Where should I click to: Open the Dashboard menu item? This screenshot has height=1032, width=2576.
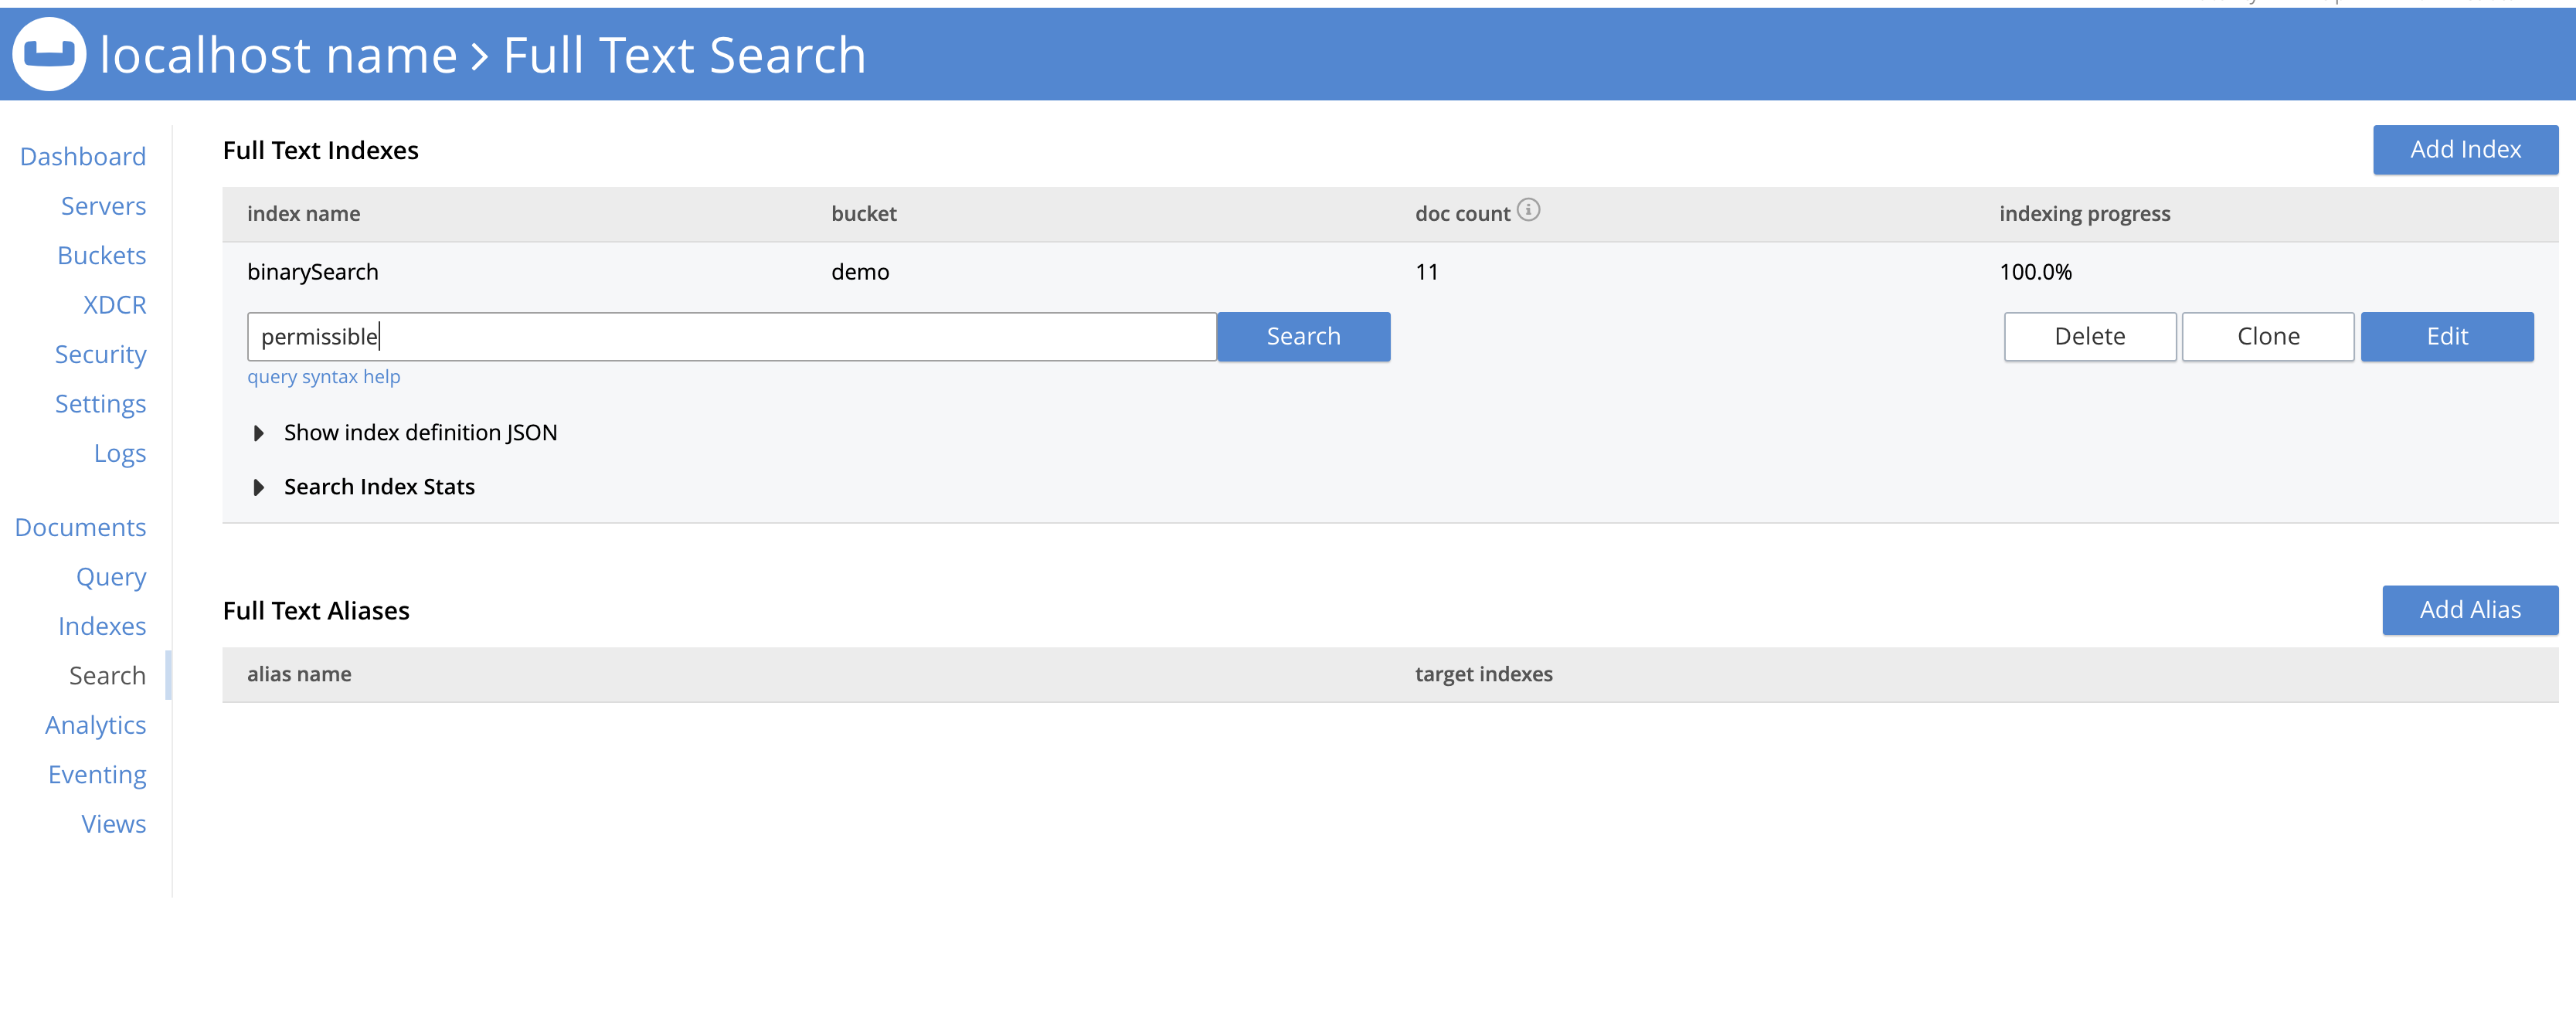coord(83,156)
